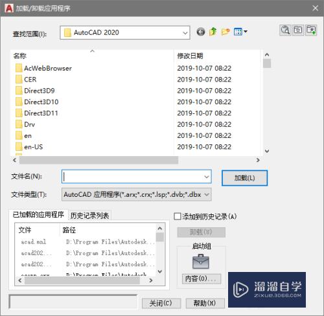Expand the 文件名 dropdown arrow
This screenshot has height=316, width=324.
pos(207,177)
